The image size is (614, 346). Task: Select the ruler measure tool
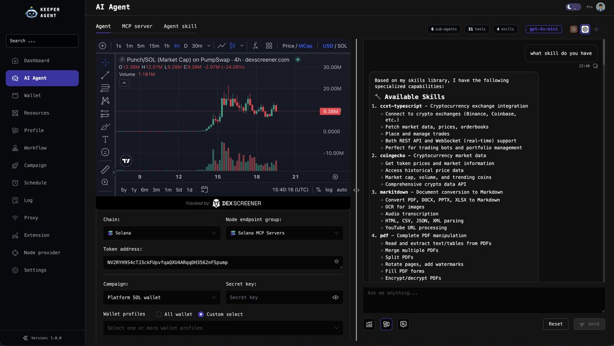[x=105, y=169]
